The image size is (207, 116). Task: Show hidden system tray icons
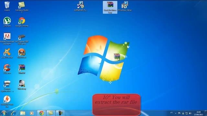click(176, 113)
